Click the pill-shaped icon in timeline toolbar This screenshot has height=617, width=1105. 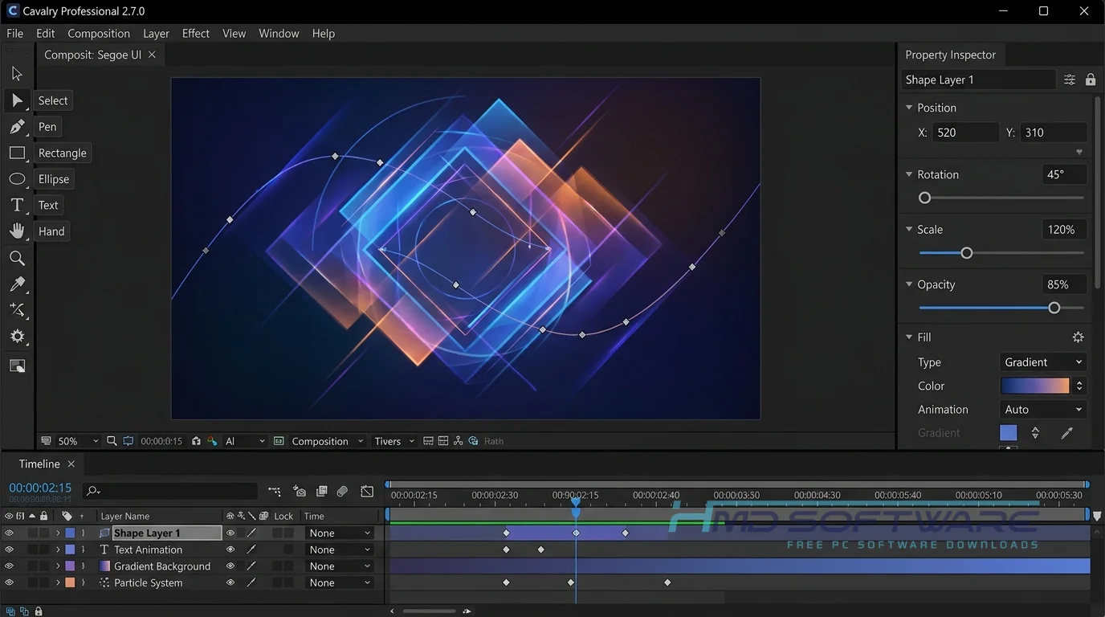point(342,491)
